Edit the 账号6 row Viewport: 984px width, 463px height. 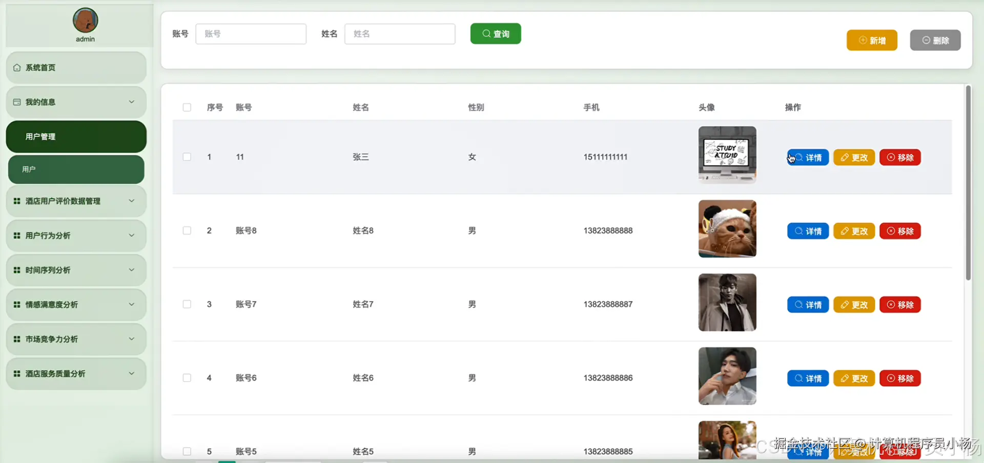pos(854,378)
